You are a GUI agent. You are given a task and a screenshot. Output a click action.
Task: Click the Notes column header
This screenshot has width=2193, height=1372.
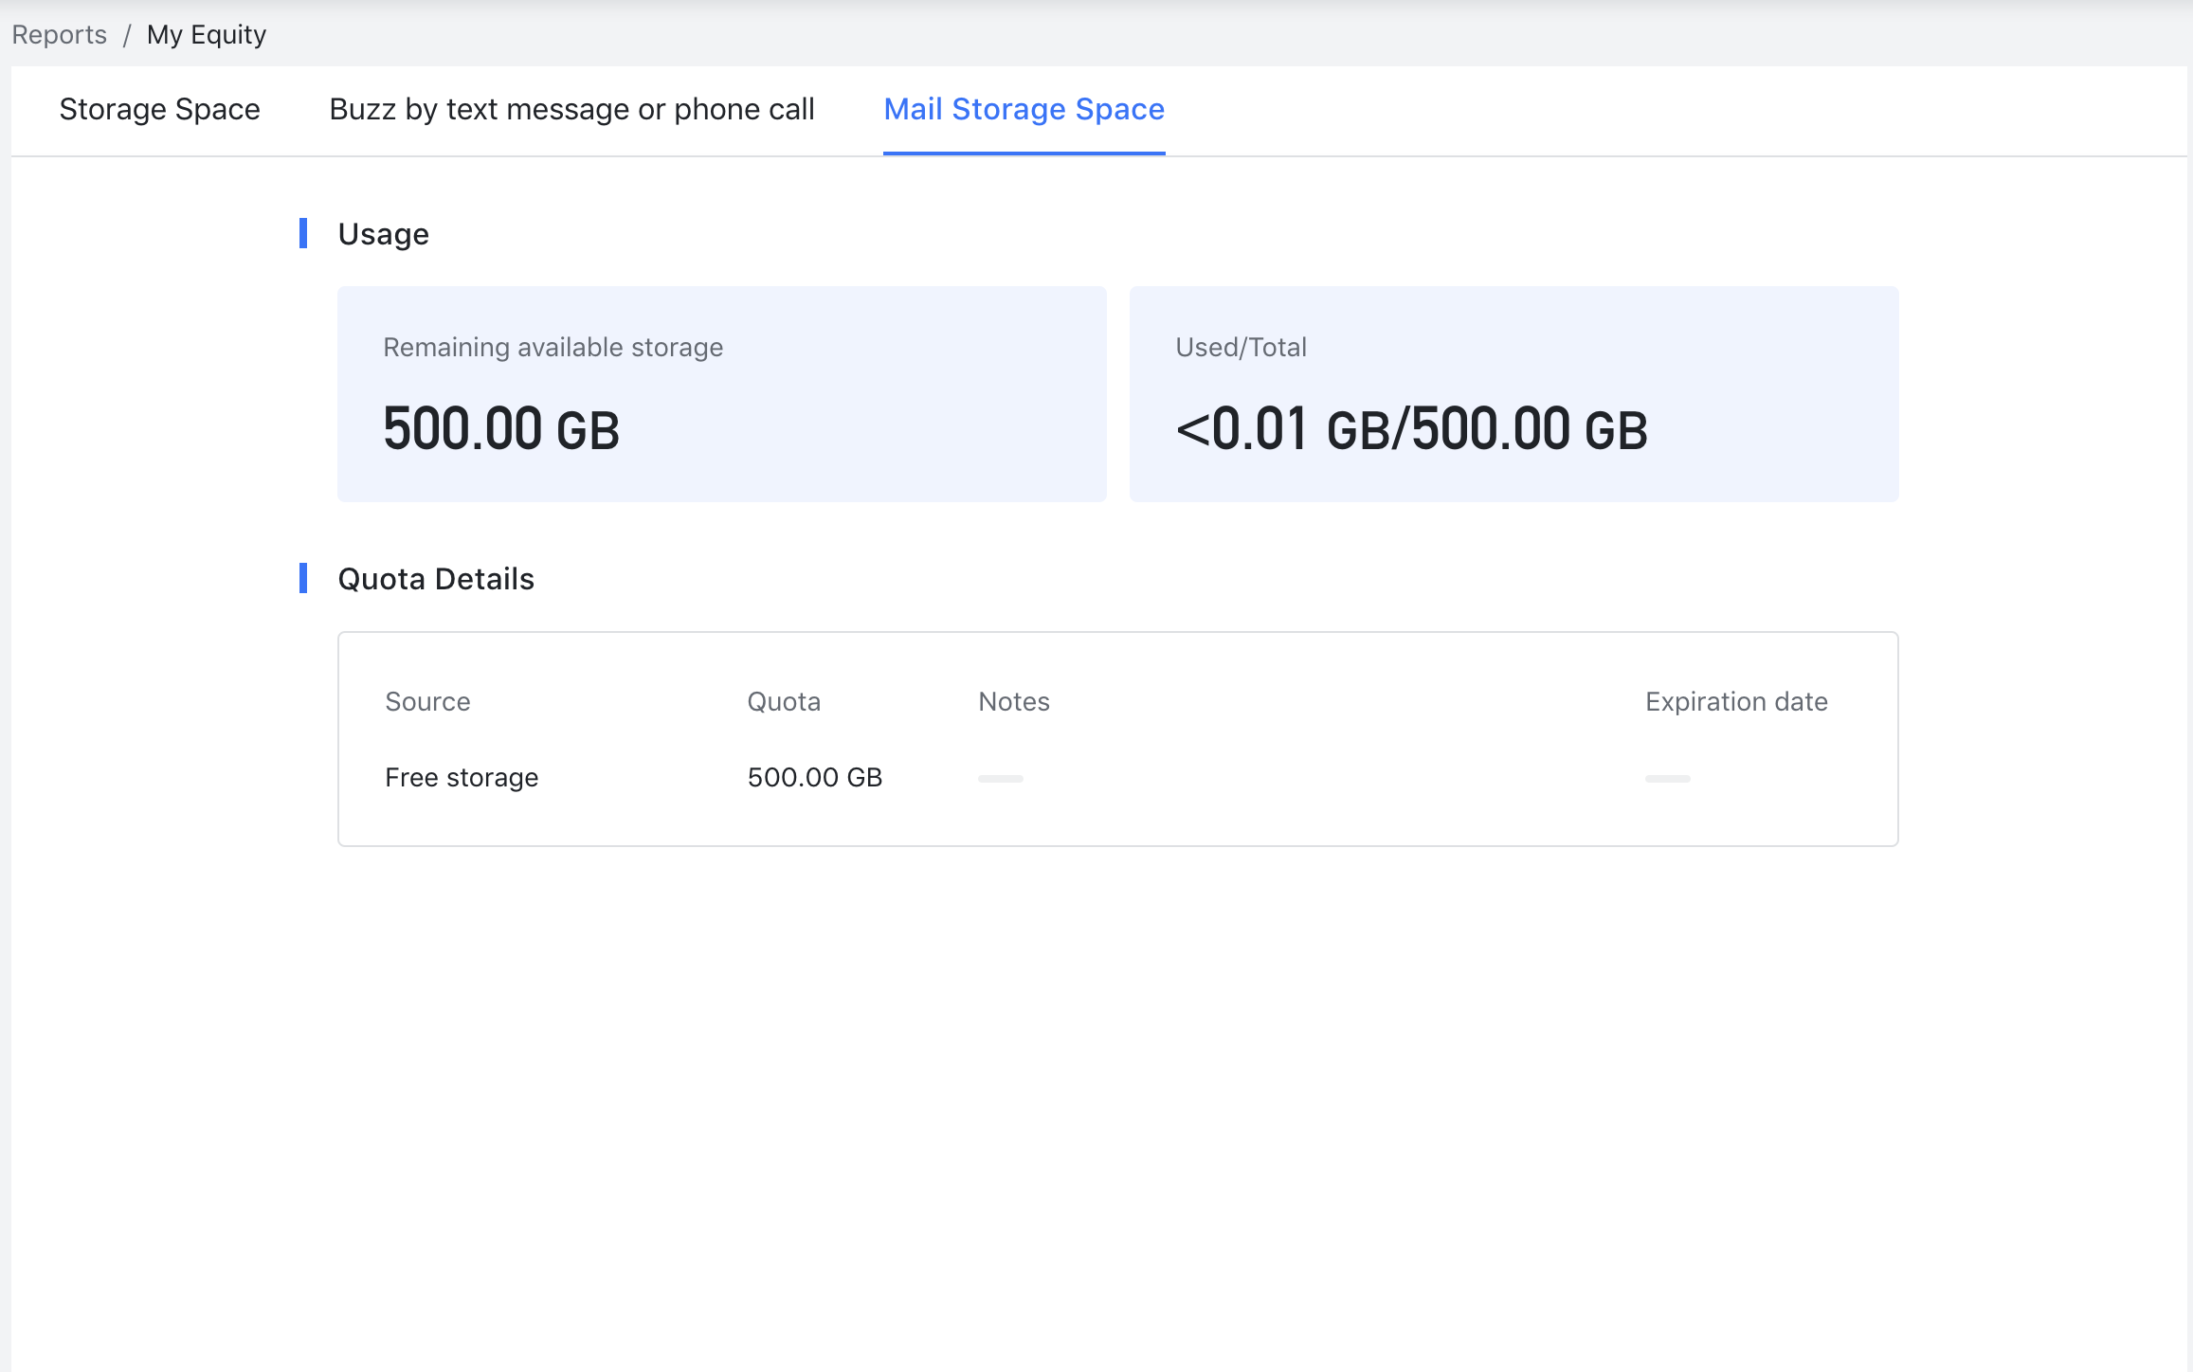coord(1014,702)
